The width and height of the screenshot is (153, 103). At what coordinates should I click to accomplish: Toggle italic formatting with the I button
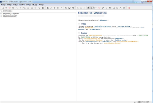(51, 8)
